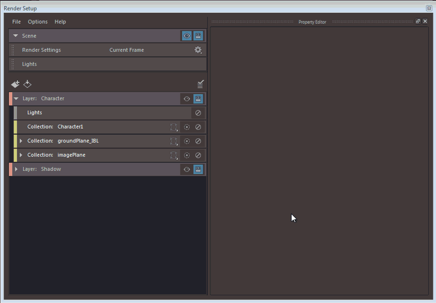This screenshot has width=436, height=303.
Task: Open the Render Settings gear icon
Action: (x=198, y=50)
